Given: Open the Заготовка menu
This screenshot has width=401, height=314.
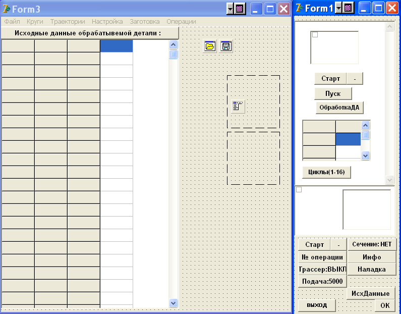Looking at the screenshot, I should [x=144, y=22].
